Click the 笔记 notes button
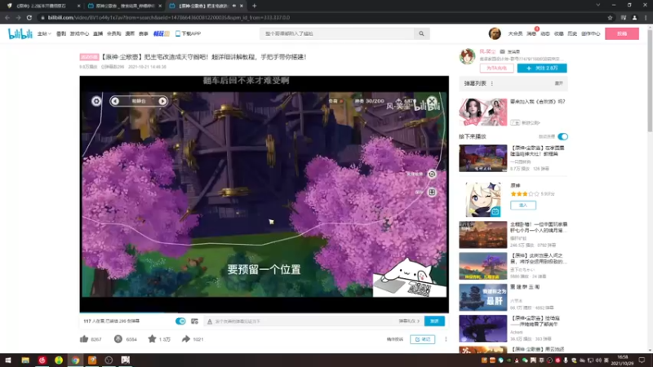Screen dimensions: 653x367 (422, 339)
